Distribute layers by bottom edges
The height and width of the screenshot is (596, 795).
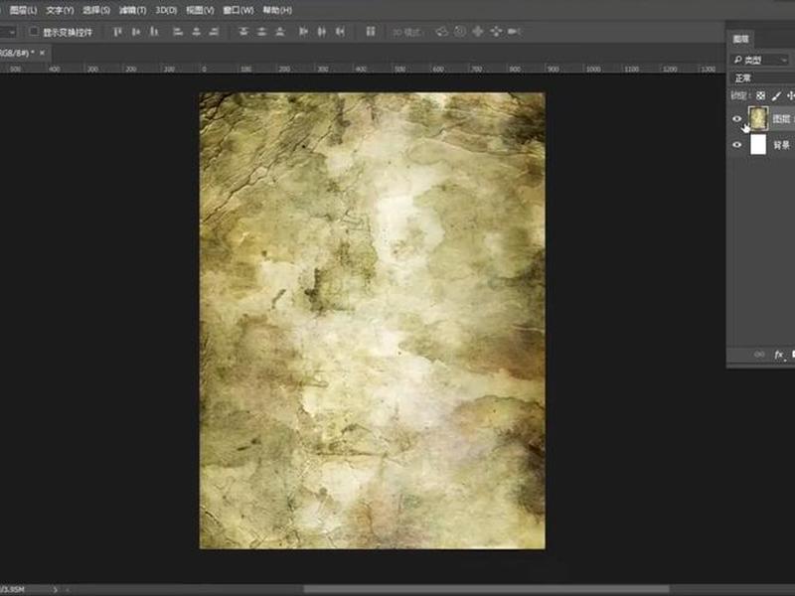[x=280, y=32]
